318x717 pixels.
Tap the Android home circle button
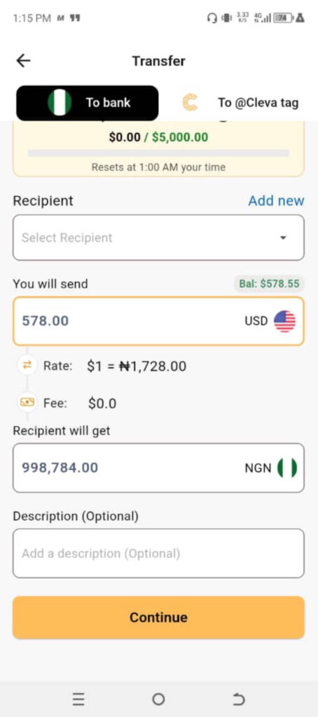[158, 699]
